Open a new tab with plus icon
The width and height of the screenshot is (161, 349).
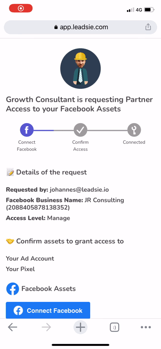80,327
